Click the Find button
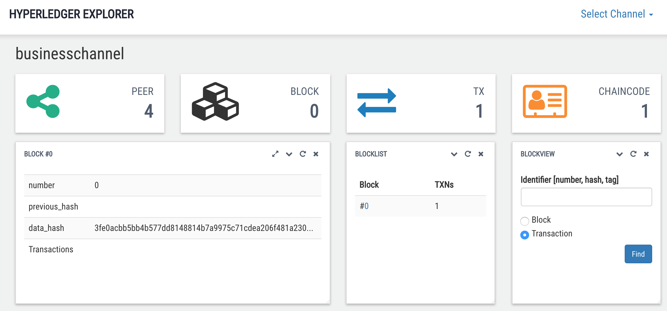The image size is (667, 311). pos(638,254)
